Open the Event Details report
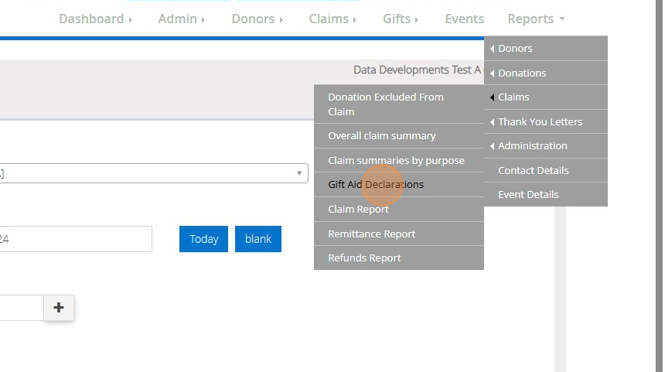This screenshot has width=665, height=372. [545, 194]
